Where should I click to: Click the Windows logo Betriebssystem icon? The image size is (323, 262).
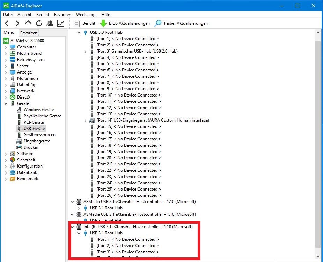pos(13,59)
